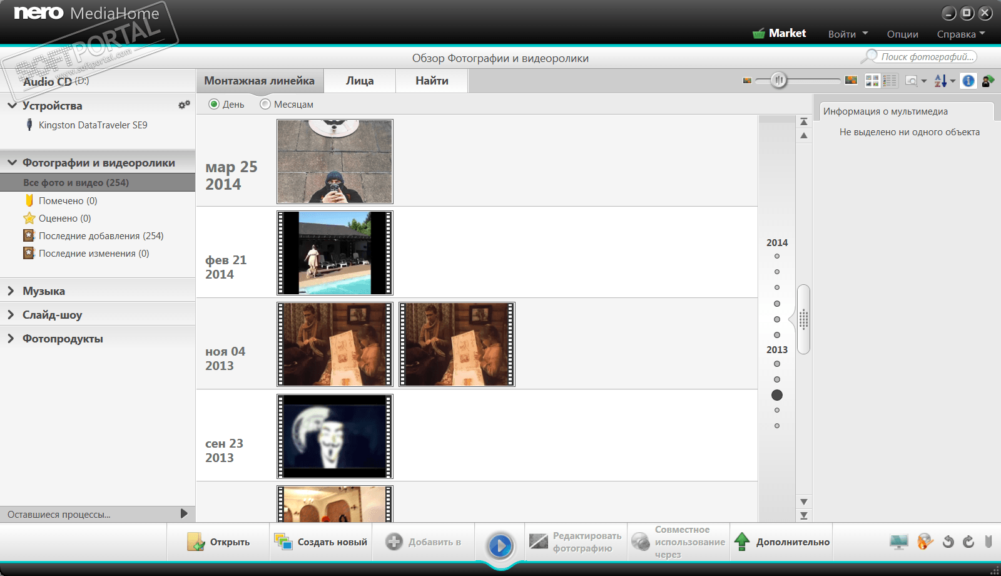Collapse the Устройства section
Viewport: 1001px width, 576px height.
tap(12, 105)
